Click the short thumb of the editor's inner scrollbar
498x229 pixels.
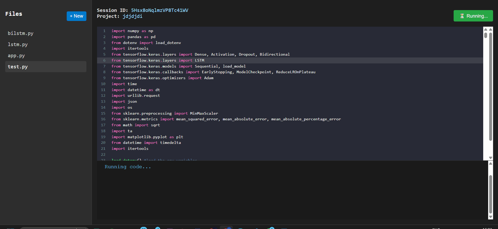point(486,35)
